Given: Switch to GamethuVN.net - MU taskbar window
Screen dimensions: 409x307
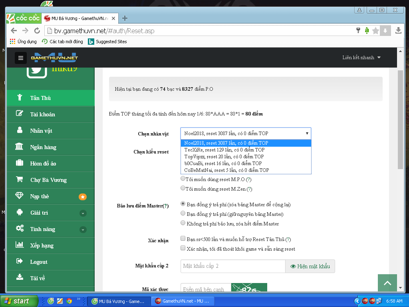Looking at the screenshot, I should pos(182,301).
